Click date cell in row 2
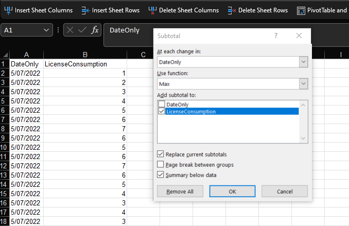 click(x=26, y=73)
